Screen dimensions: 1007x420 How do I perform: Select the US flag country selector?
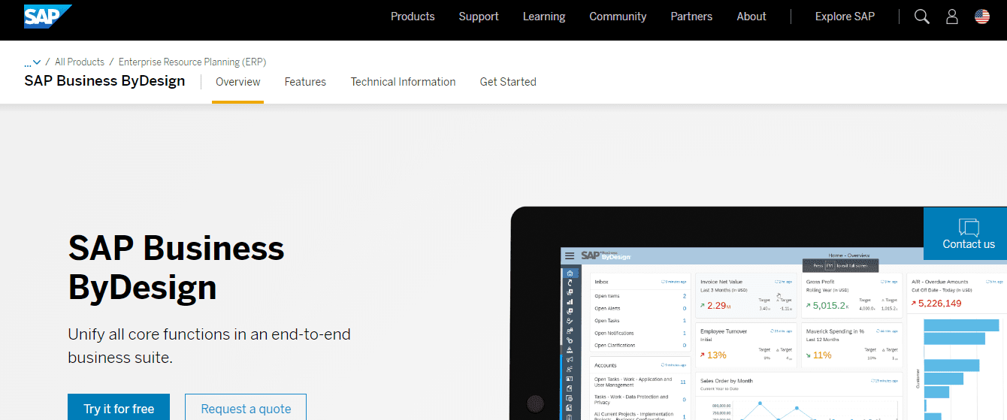coord(982,17)
